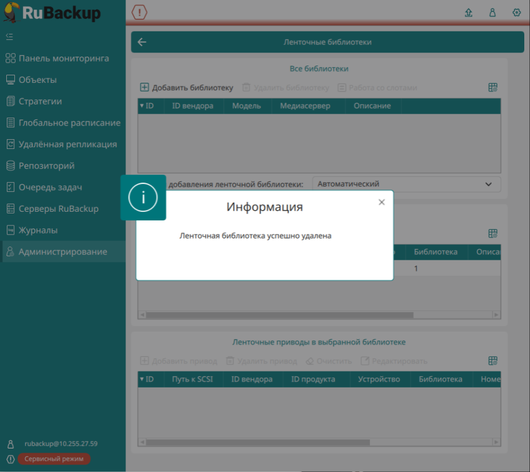Click the upload icon in top bar
Image resolution: width=530 pixels, height=472 pixels.
point(469,13)
